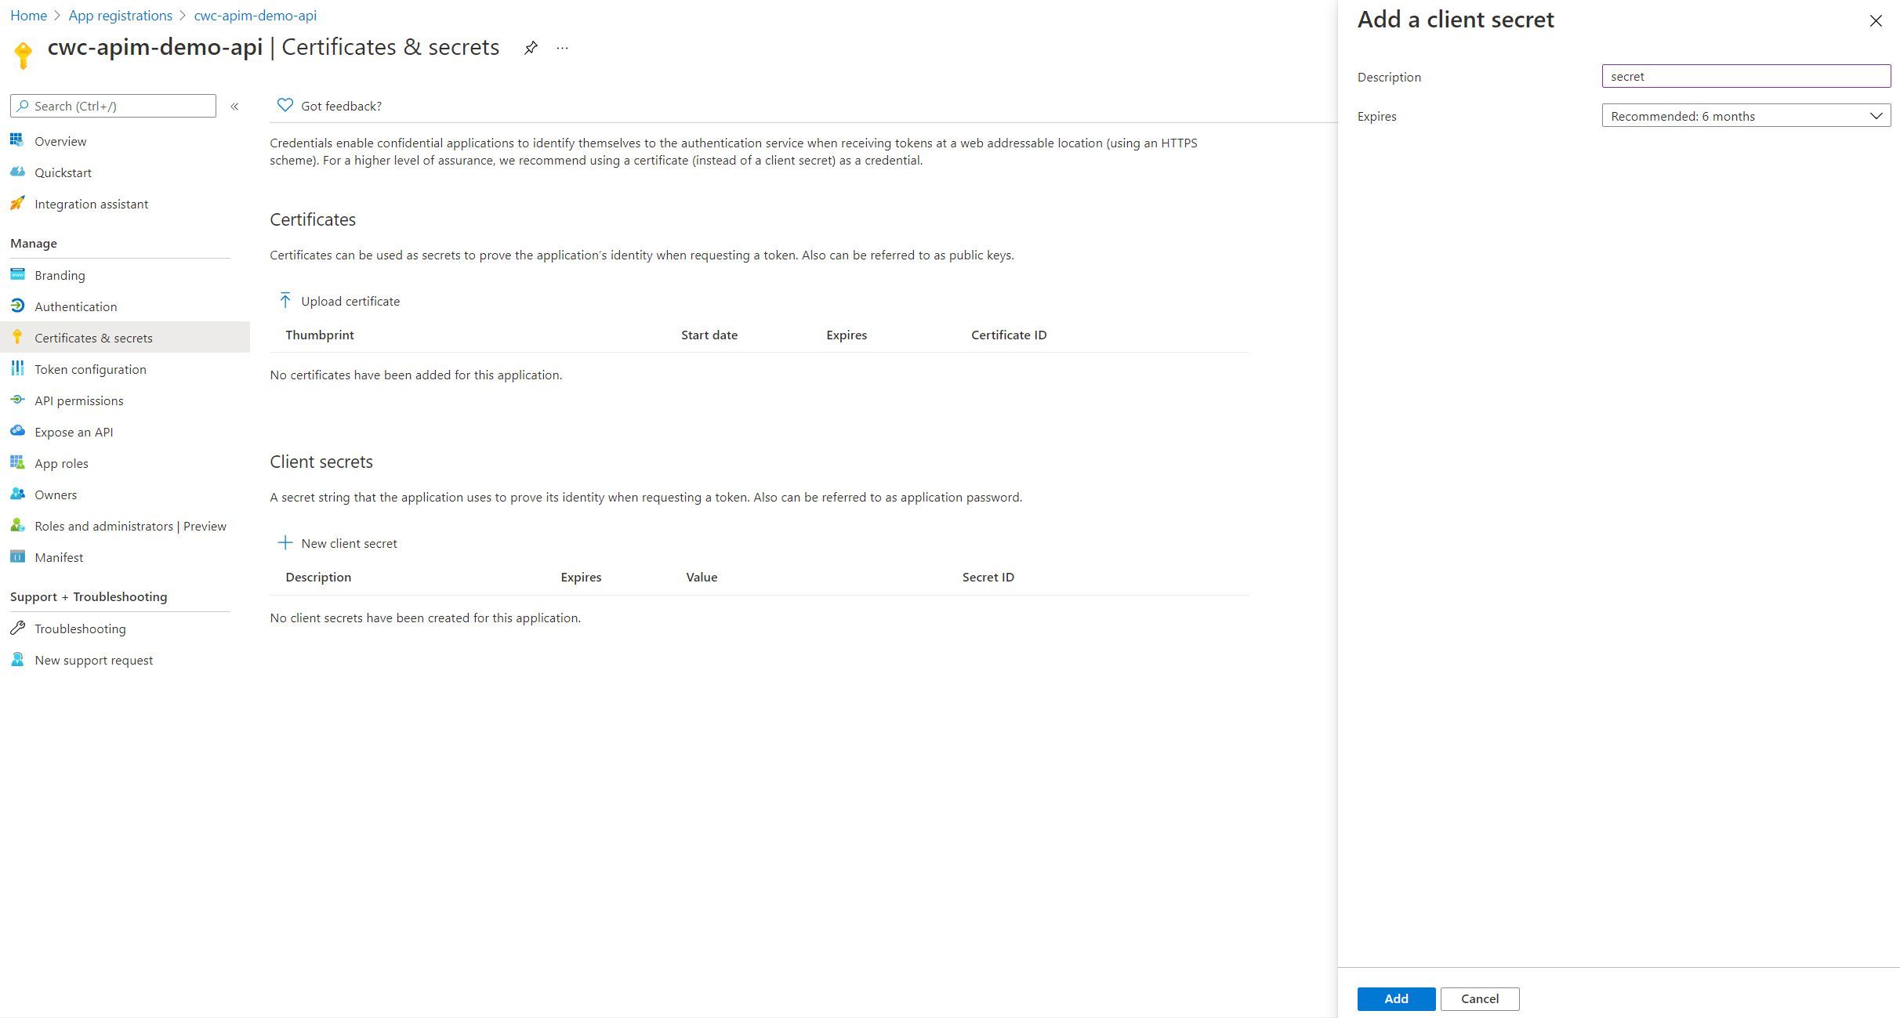Screen dimensions: 1900x1018
Task: Expand the Upload certificate section
Action: click(x=339, y=300)
